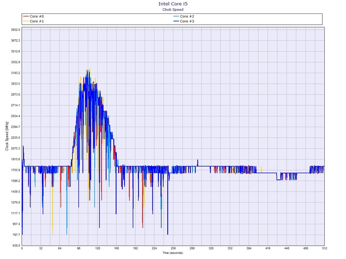The image size is (346, 259).
Task: Click the 1755.9 y-axis value
Action: click(x=15, y=170)
